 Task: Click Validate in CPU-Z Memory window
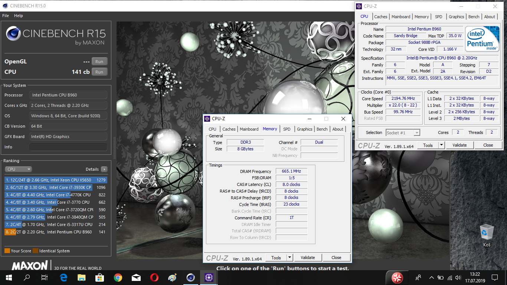pyautogui.click(x=308, y=258)
